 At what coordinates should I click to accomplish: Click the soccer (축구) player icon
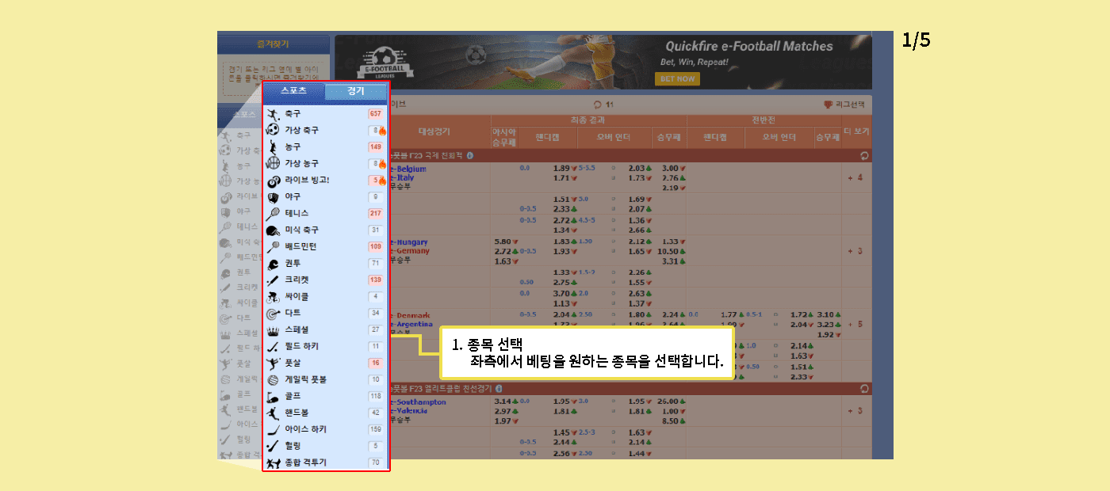tap(273, 114)
